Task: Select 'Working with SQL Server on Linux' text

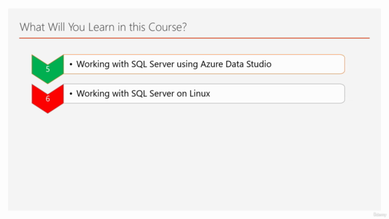Action: coord(143,94)
